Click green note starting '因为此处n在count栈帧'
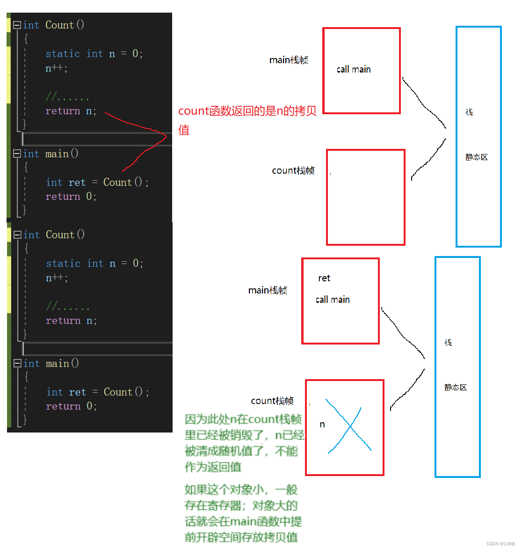 click(x=244, y=443)
